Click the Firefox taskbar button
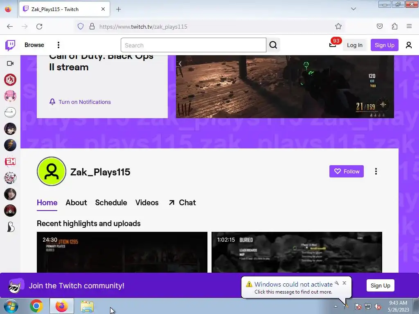 tap(62, 306)
